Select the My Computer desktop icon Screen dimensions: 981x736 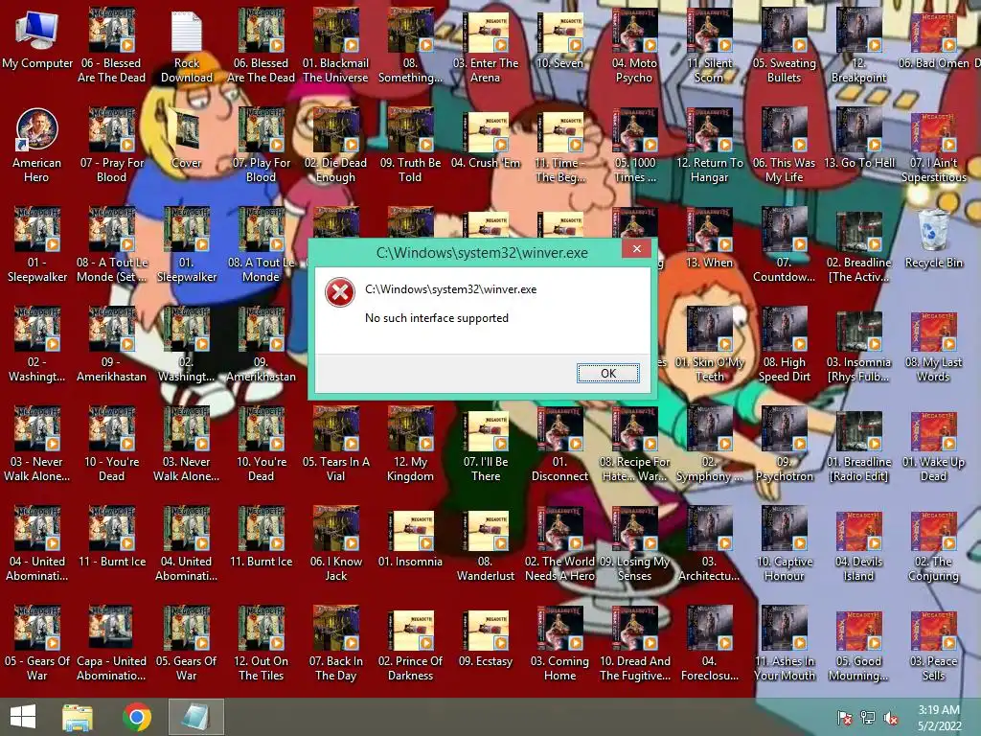coord(37,40)
